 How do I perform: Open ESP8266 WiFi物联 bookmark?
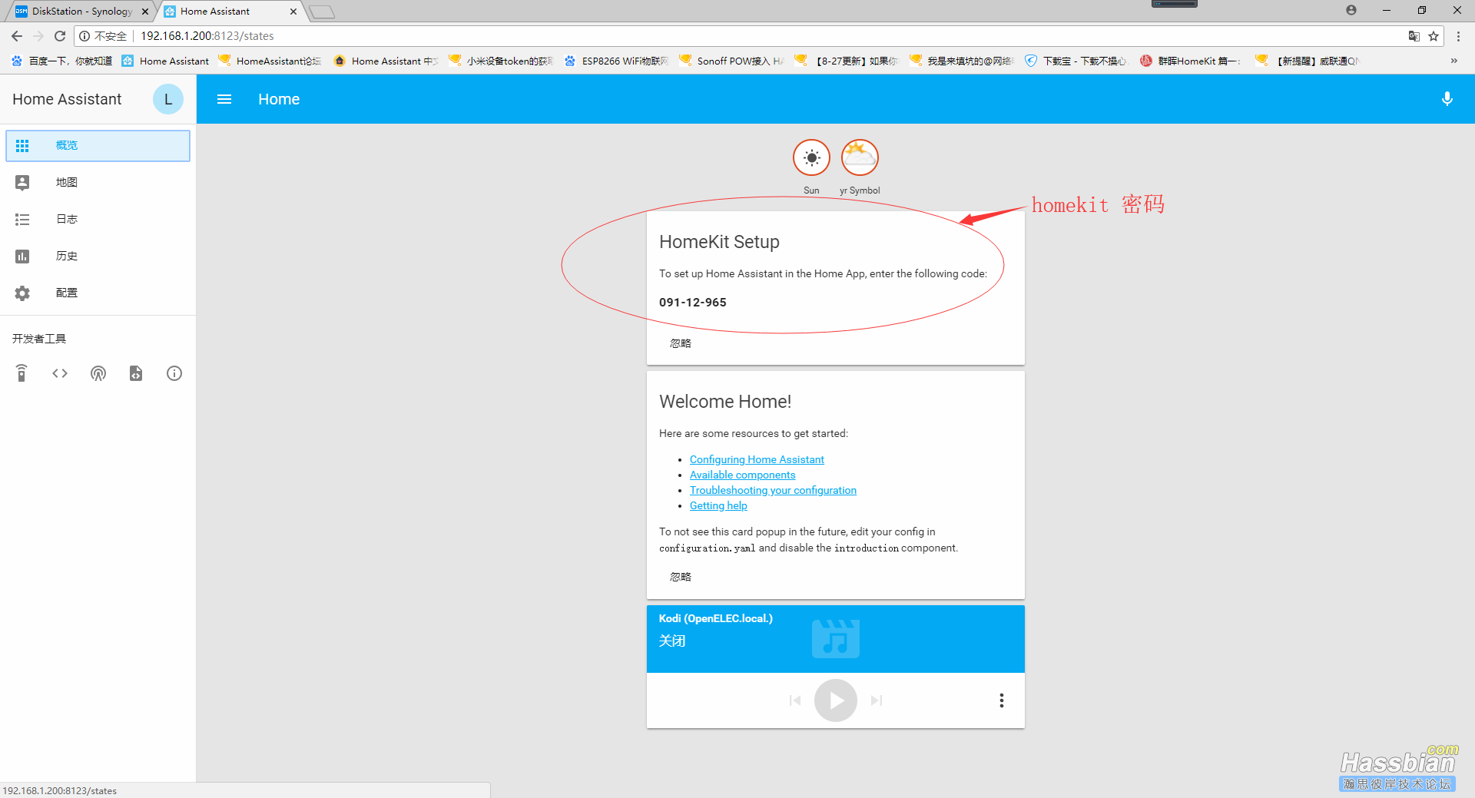point(616,61)
